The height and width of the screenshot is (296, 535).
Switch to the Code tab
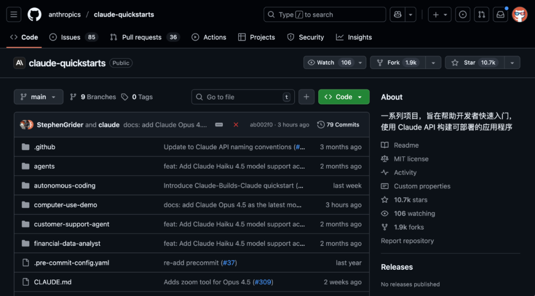pyautogui.click(x=24, y=37)
